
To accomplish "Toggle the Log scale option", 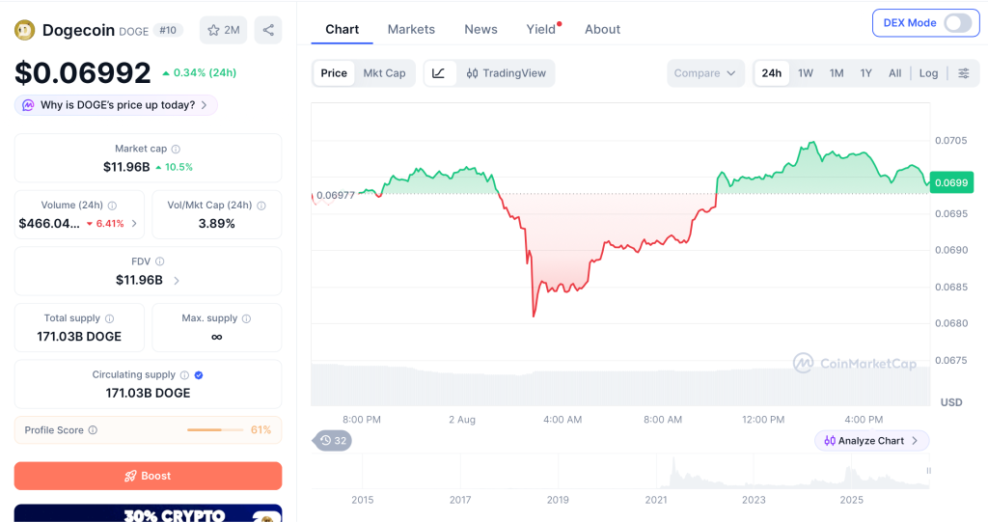I will pyautogui.click(x=928, y=73).
